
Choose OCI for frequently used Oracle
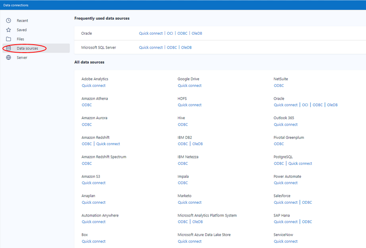click(x=170, y=33)
